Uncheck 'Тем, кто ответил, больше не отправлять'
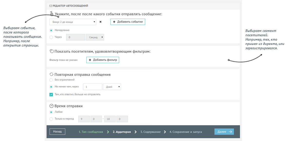Image resolution: width=288 pixels, height=141 pixels. point(51,94)
